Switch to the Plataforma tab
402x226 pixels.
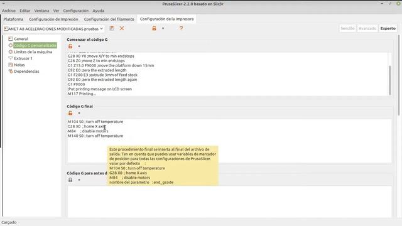tap(13, 19)
